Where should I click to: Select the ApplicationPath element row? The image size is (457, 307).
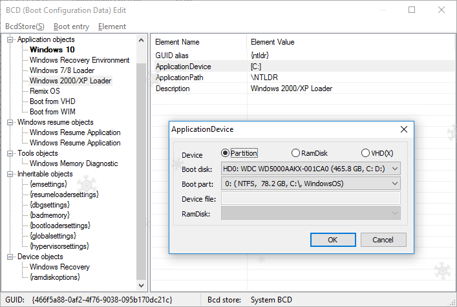[303, 78]
